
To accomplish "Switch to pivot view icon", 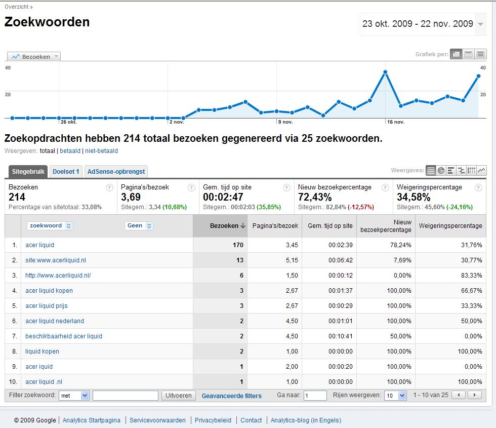I will click(471, 170).
